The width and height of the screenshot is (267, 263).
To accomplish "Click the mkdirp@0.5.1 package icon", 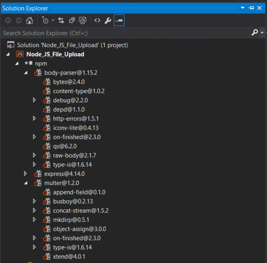I will pos(47,220).
